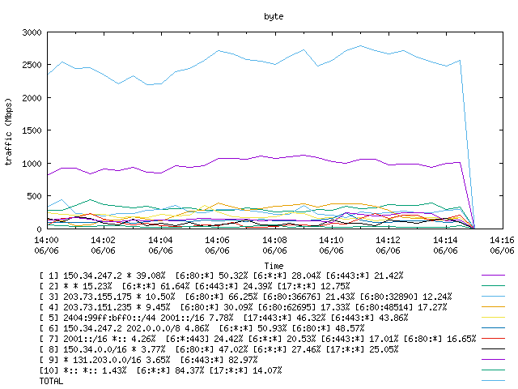This screenshot has width=518, height=389.
Task: Select the 2500 y-axis tick label
Action: click(x=32, y=65)
